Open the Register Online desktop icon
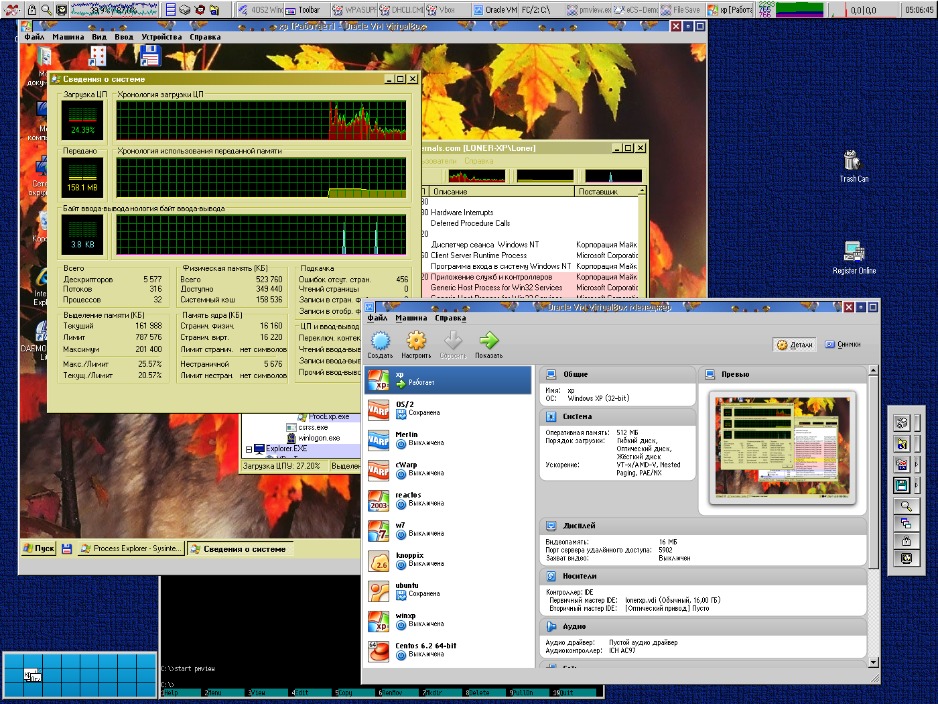The width and height of the screenshot is (938, 704). pos(854,258)
